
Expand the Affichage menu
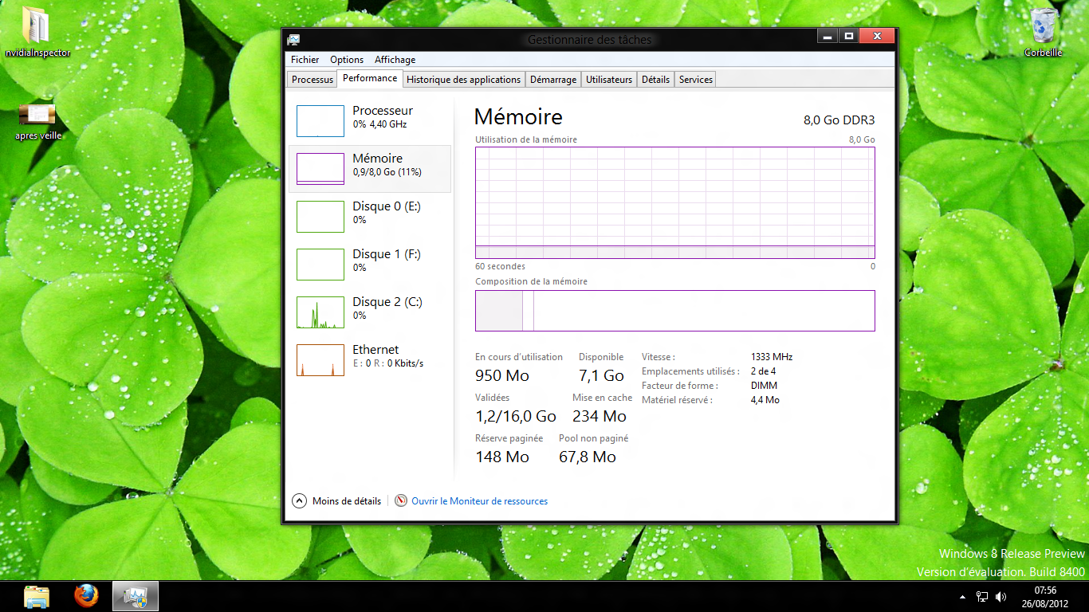(395, 60)
